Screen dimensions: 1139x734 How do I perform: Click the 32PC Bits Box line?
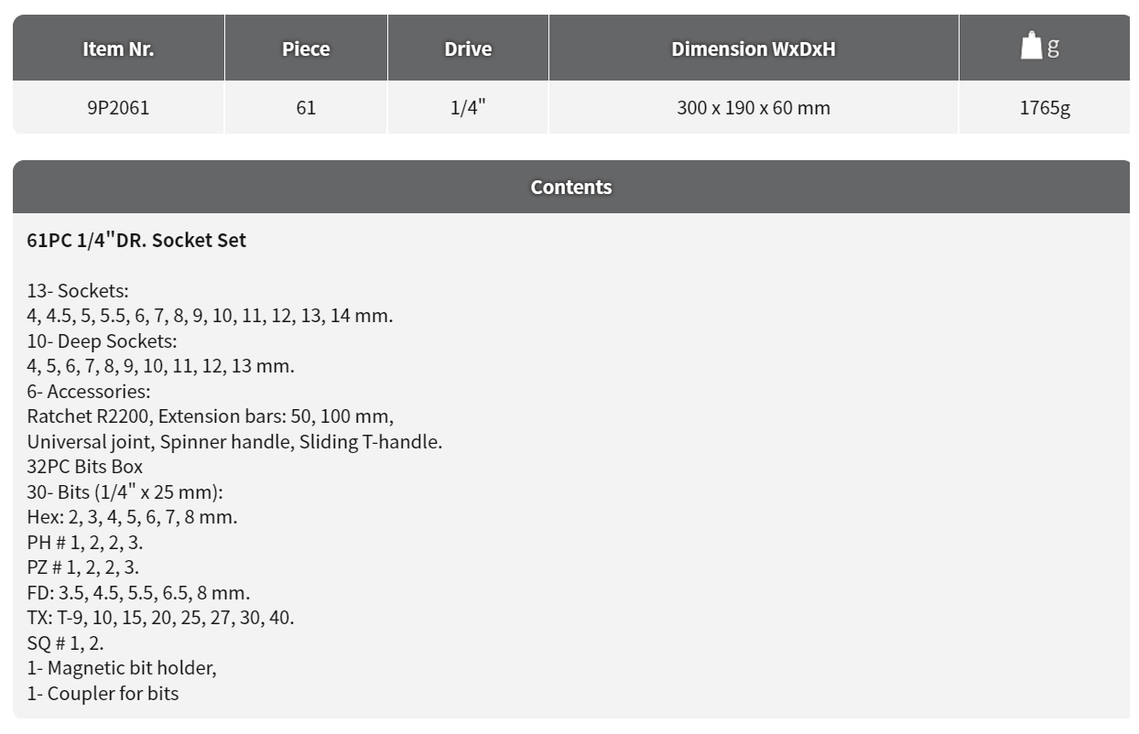click(85, 467)
